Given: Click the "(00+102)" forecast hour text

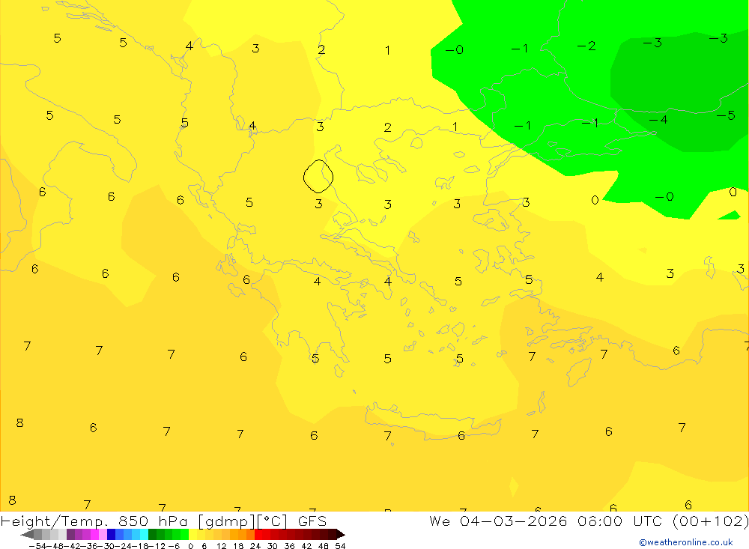Looking at the screenshot, I should tap(710, 521).
